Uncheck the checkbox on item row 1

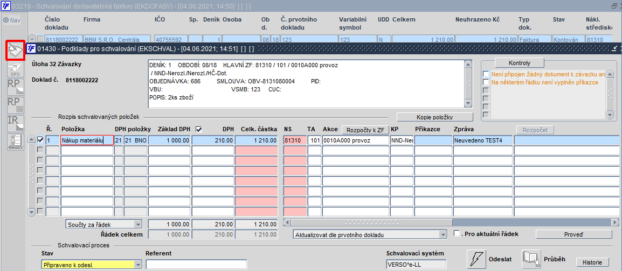click(40, 140)
